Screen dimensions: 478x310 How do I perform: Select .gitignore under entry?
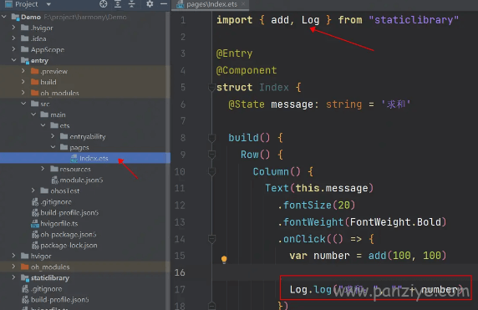click(x=56, y=201)
